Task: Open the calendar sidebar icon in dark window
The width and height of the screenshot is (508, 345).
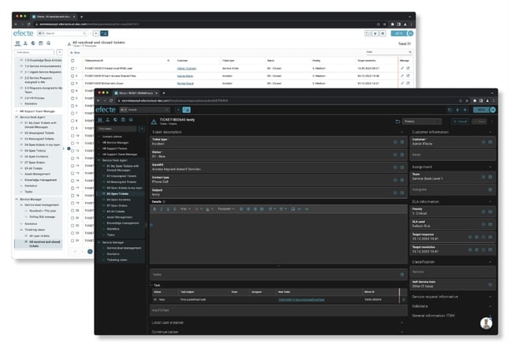Action: [123, 120]
